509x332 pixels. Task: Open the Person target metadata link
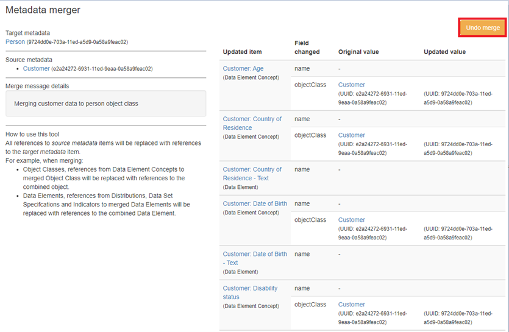[x=15, y=42]
